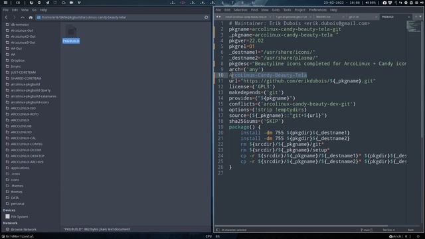Open the Dropbox tray icon
Viewport: 425px width, 239px height.
click(390, 3)
